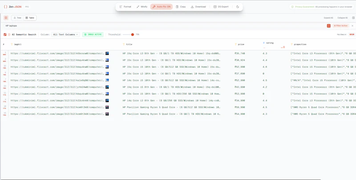Click the price column type icon

[x=236, y=44]
